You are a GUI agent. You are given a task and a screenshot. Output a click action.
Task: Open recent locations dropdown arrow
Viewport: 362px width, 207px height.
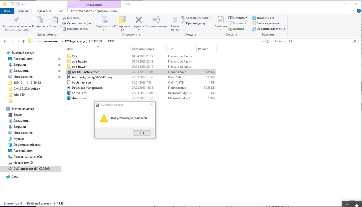tap(18, 41)
